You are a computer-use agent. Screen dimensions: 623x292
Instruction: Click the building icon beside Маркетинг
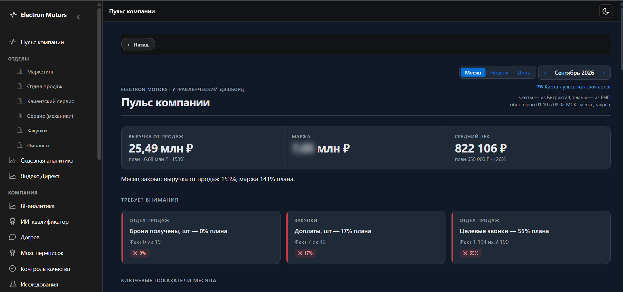(20, 72)
